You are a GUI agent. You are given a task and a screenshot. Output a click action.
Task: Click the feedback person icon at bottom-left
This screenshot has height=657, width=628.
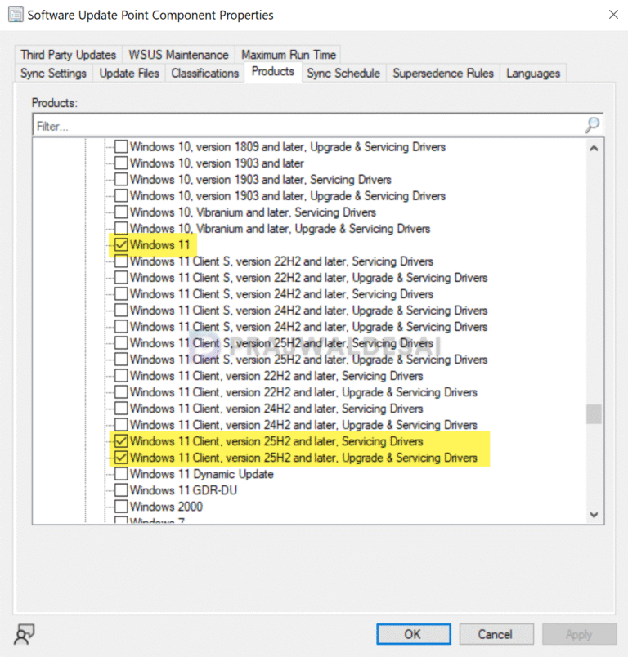(25, 634)
